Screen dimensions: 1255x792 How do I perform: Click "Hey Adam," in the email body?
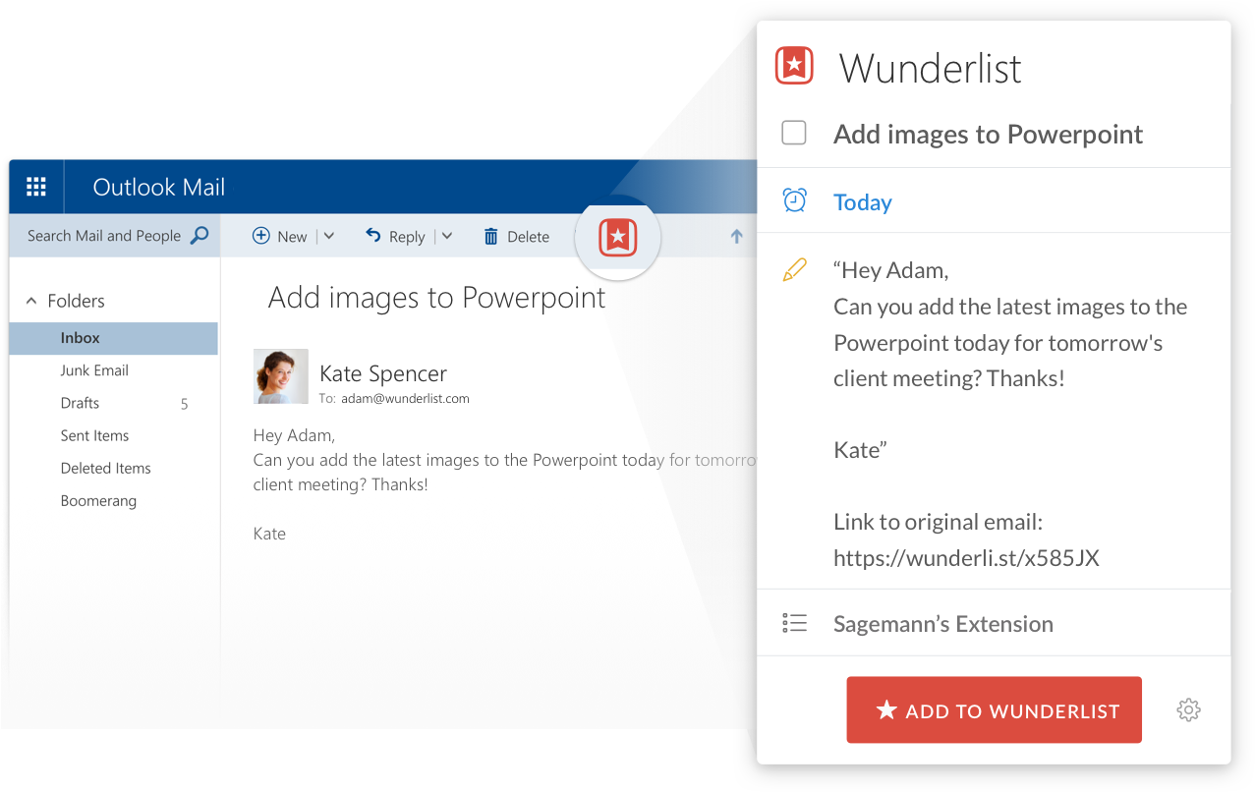coord(294,435)
